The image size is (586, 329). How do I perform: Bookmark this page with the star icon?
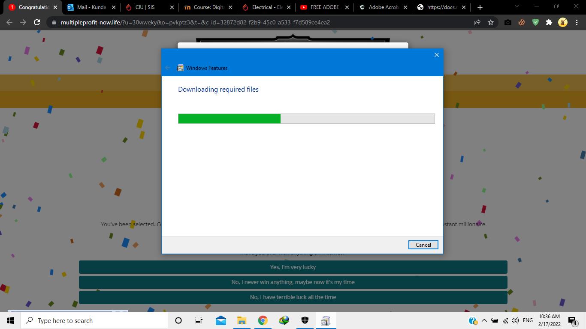click(491, 22)
